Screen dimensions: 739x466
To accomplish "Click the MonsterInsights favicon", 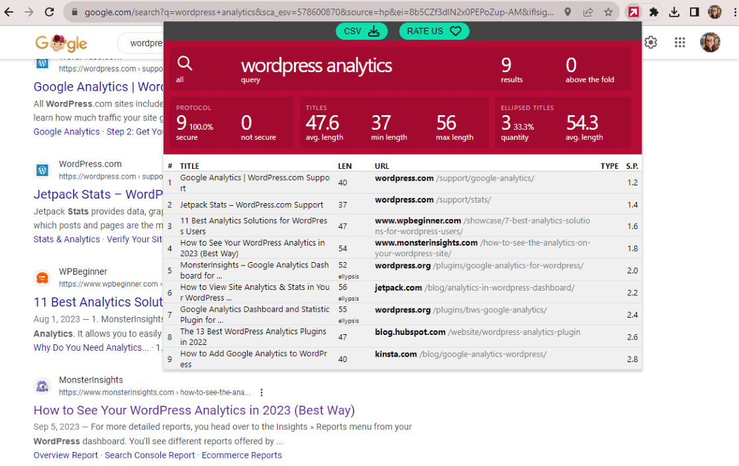I will 42,386.
